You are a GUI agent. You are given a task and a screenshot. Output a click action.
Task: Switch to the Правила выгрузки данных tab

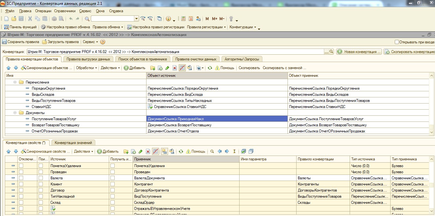tap(88, 59)
